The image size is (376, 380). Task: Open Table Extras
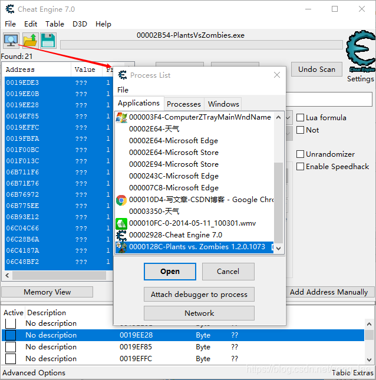point(352,372)
